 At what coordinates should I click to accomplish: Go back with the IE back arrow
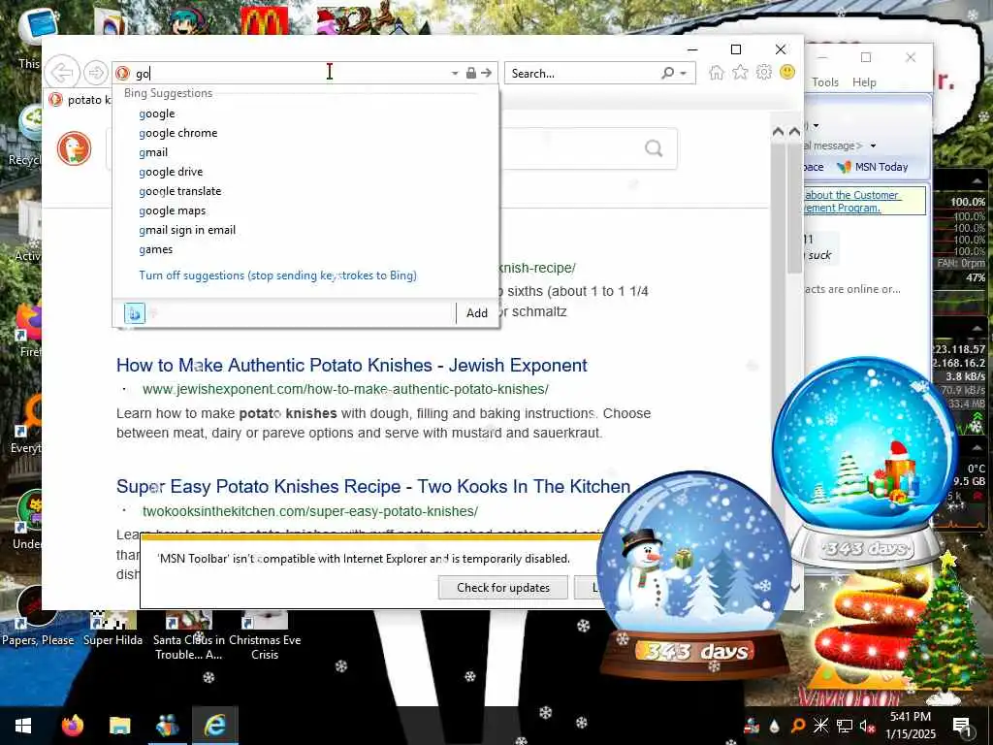62,73
